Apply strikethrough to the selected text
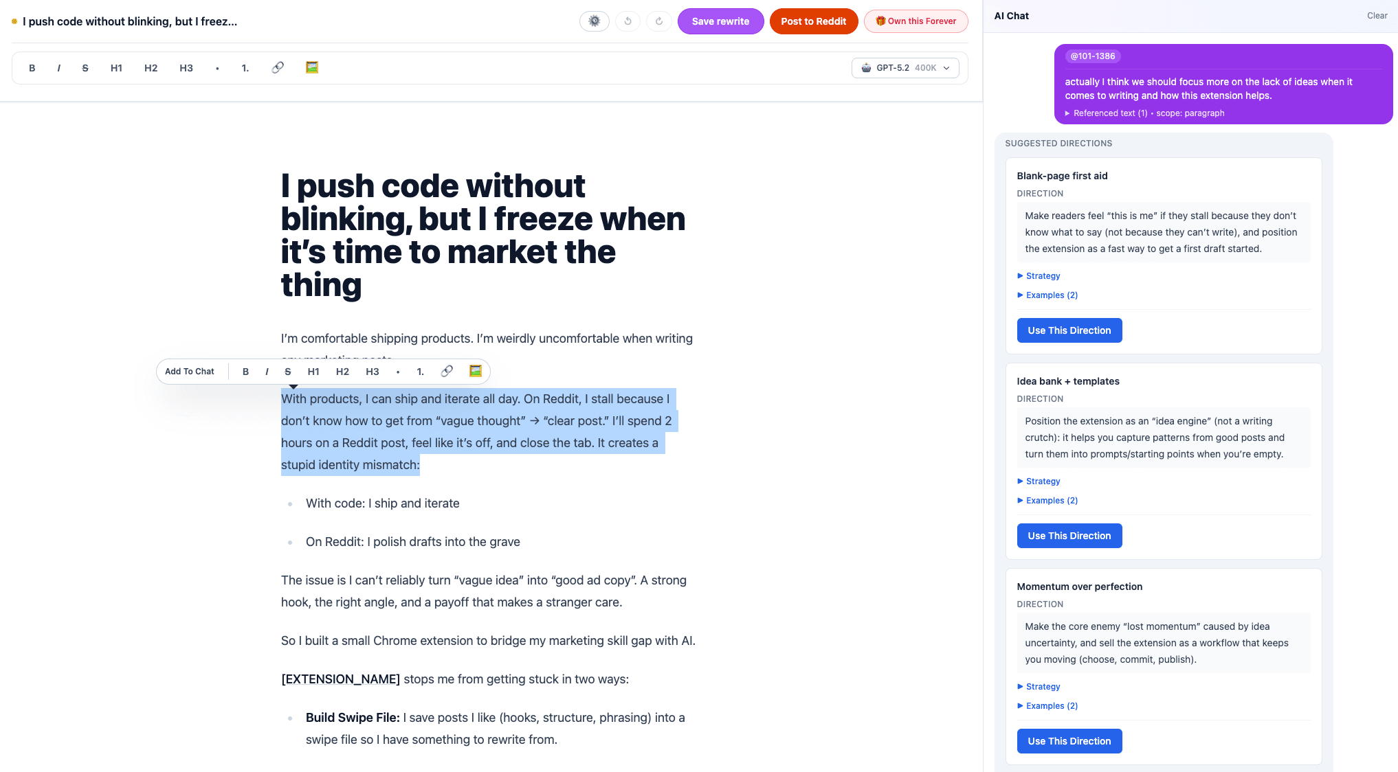This screenshot has height=772, width=1398. click(x=288, y=372)
